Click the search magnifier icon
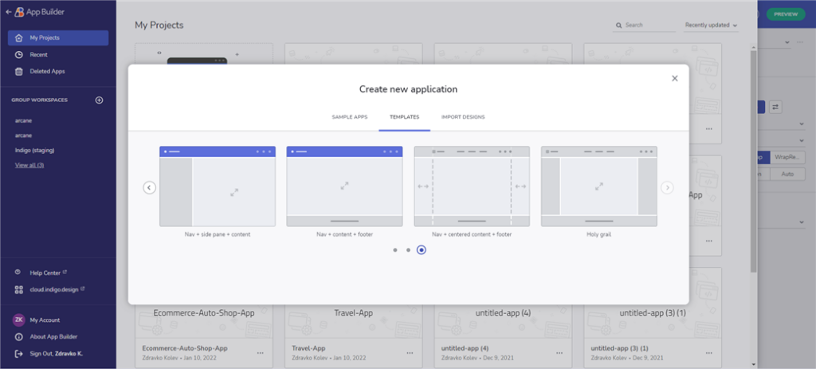Image resolution: width=816 pixels, height=369 pixels. click(618, 25)
